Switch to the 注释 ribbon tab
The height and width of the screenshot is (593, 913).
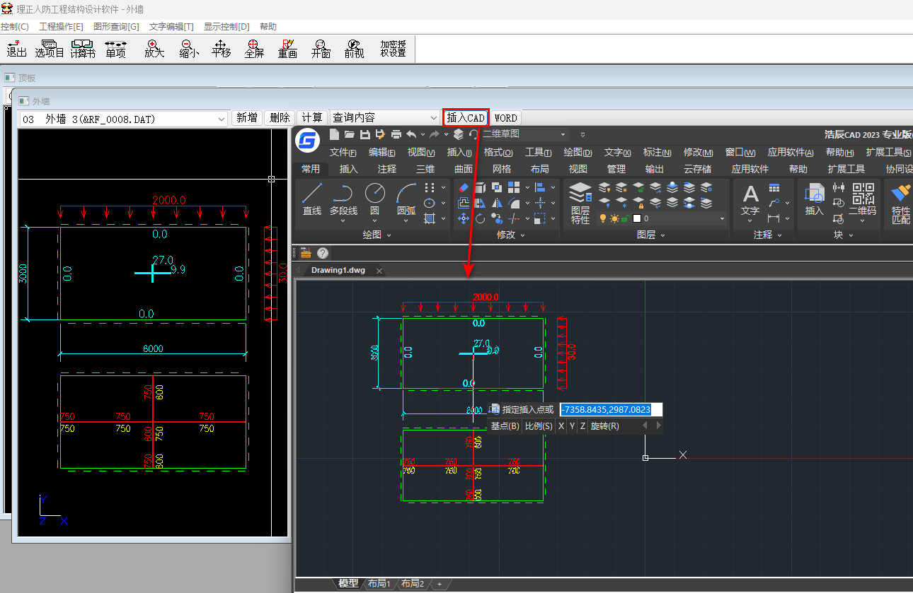(387, 169)
